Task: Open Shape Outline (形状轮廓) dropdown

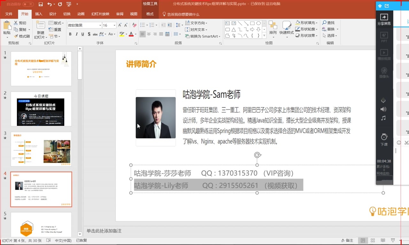Action: 306,29
